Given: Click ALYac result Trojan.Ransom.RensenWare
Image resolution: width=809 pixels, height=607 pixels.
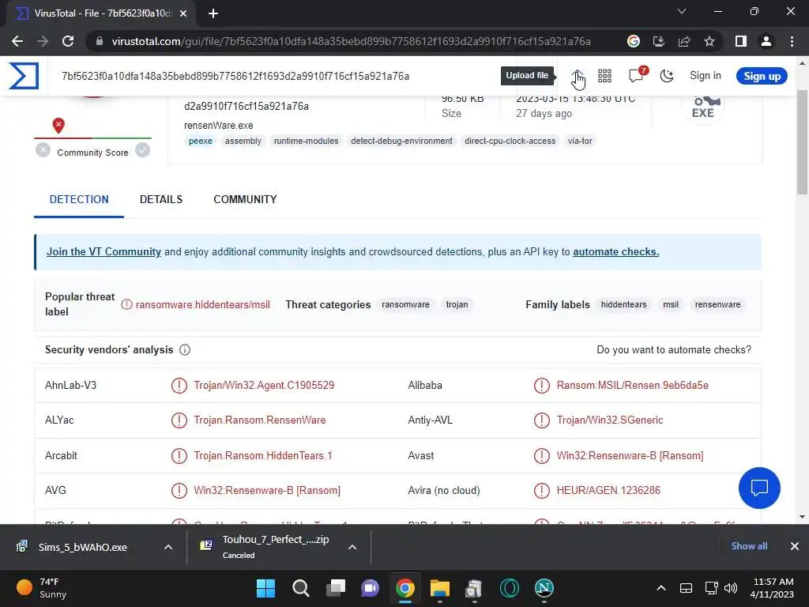Looking at the screenshot, I should [x=259, y=420].
